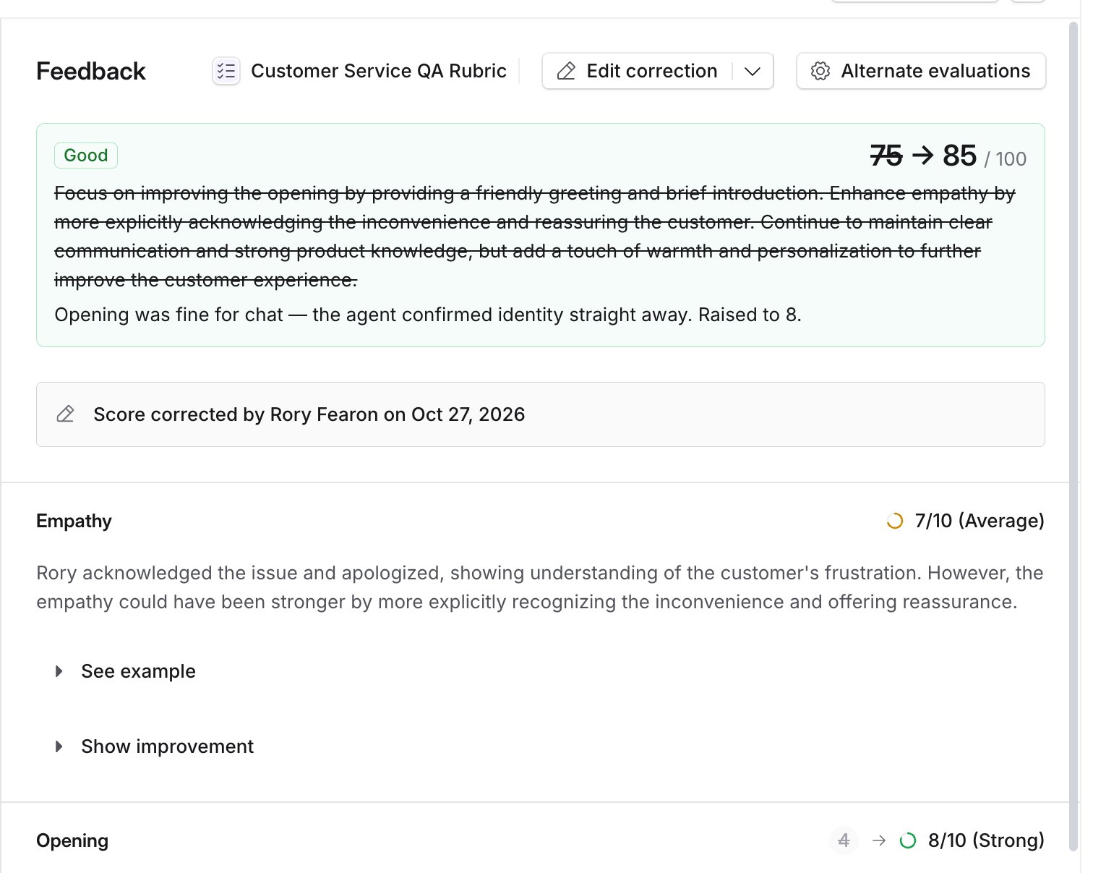Viewport: 1093px width, 873px height.
Task: Click the corrected score 85
Action: coord(960,156)
